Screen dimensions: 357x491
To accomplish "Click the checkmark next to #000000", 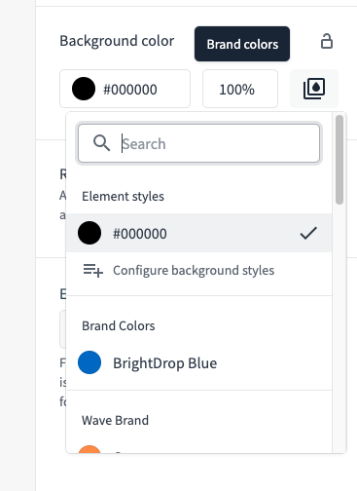I will coord(308,233).
